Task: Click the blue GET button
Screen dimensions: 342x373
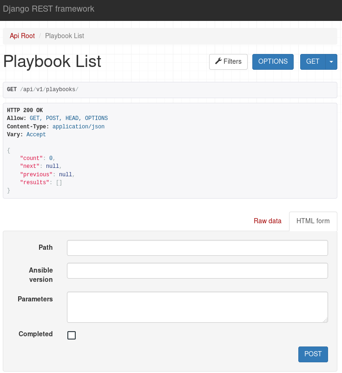Action: tap(313, 61)
